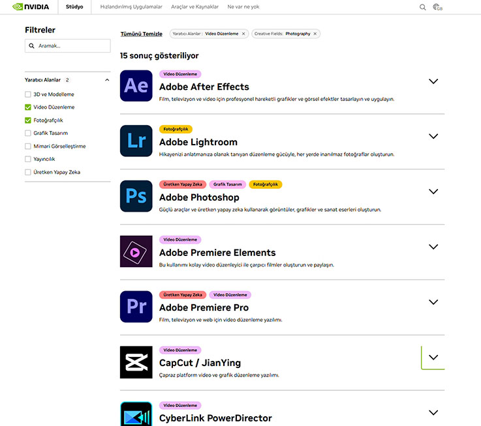Click the CyberLink PowerDirector app icon
The width and height of the screenshot is (481, 426).
(136, 414)
